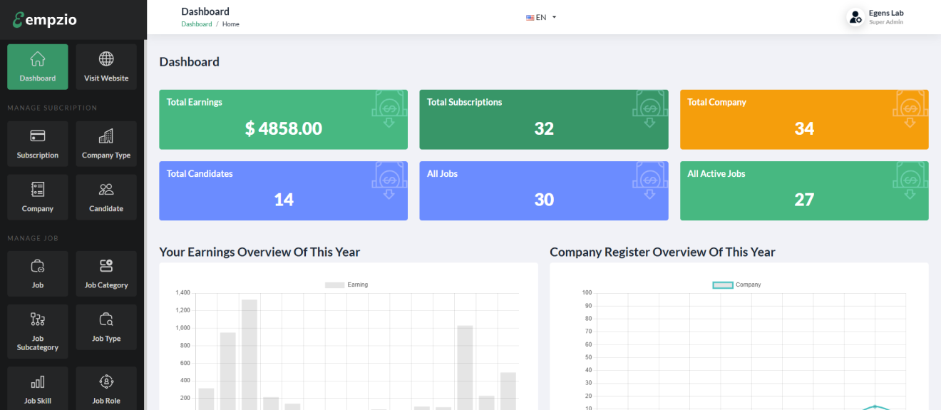Select the Total Earnings card
Screen dimensions: 941x410
coord(283,119)
